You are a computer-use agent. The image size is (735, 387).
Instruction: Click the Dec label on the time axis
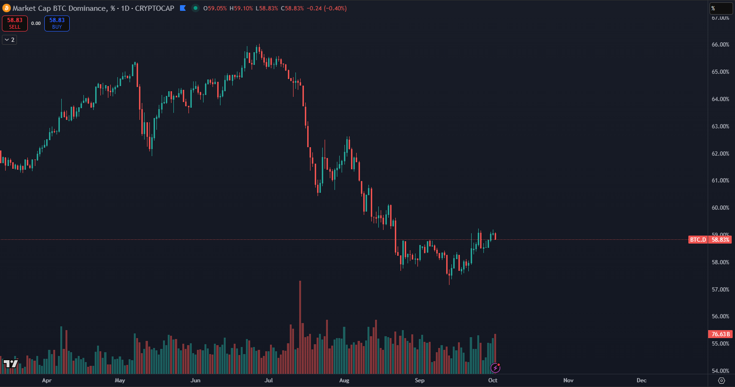pos(641,380)
